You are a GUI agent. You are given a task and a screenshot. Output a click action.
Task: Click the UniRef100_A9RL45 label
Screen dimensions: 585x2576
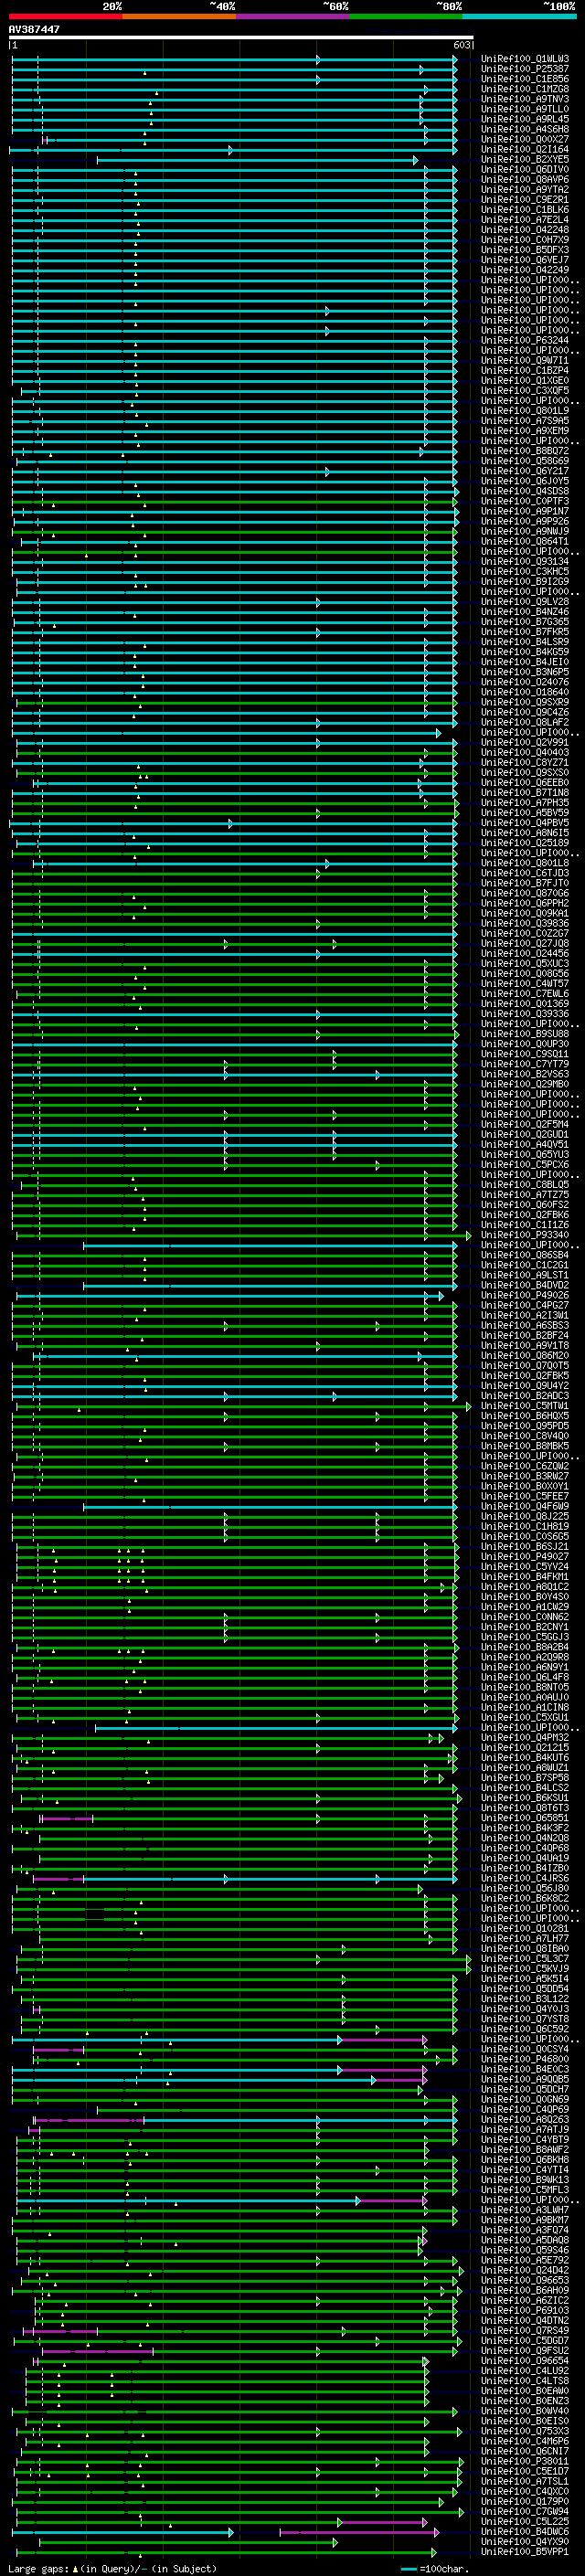(x=525, y=119)
